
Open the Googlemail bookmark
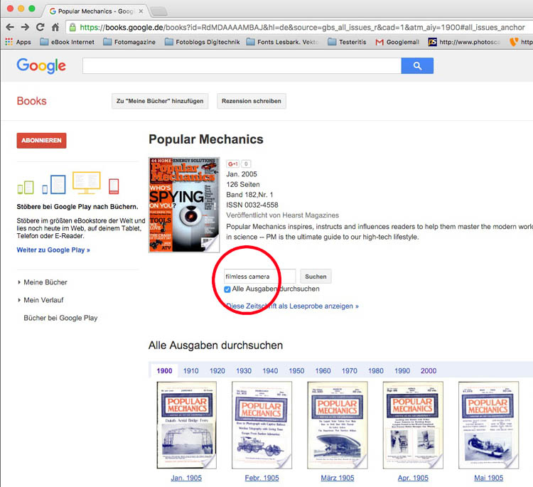(397, 42)
